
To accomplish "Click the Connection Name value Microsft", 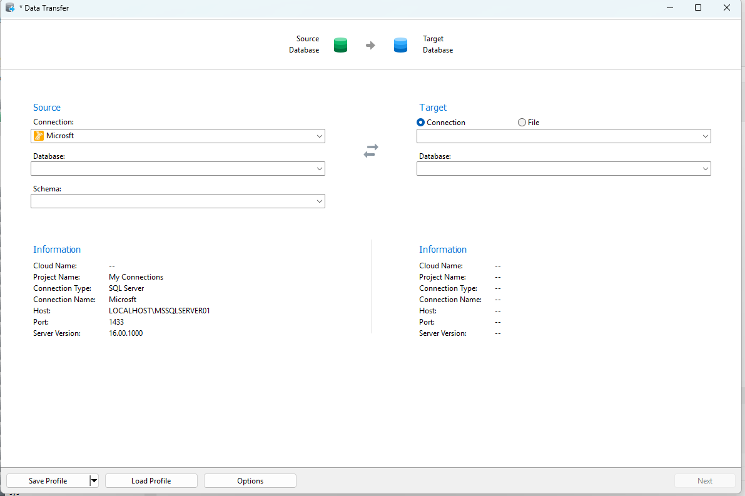I will pyautogui.click(x=123, y=300).
